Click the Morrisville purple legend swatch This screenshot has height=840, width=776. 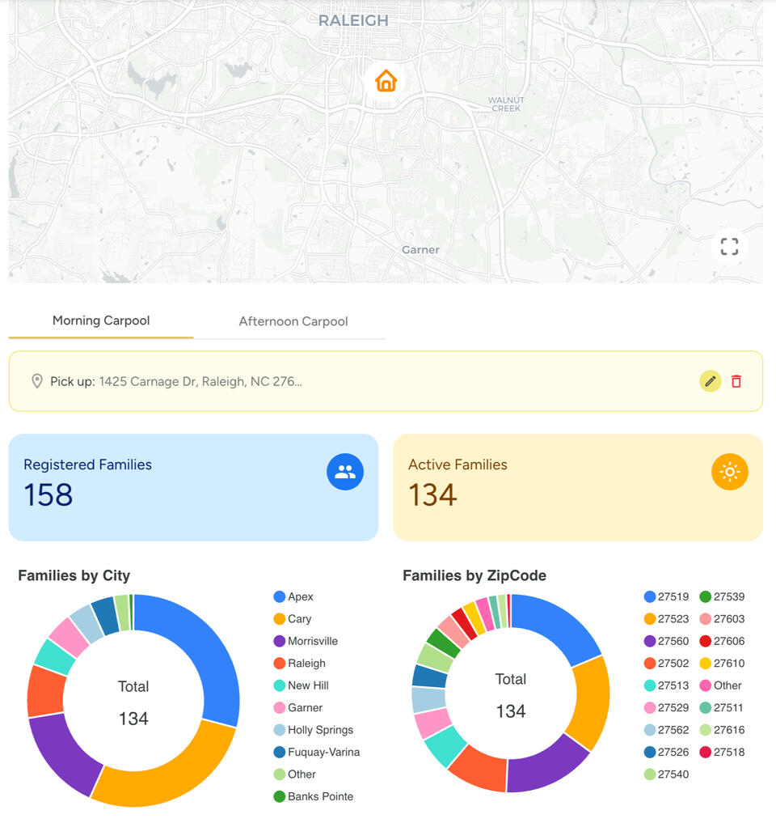(280, 641)
